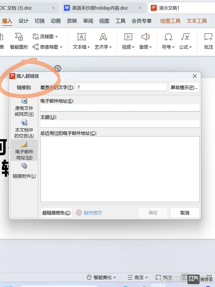The width and height of the screenshot is (215, 287).
Task: Expand the 思维导图 mind map dropdown
Action: 47,47
